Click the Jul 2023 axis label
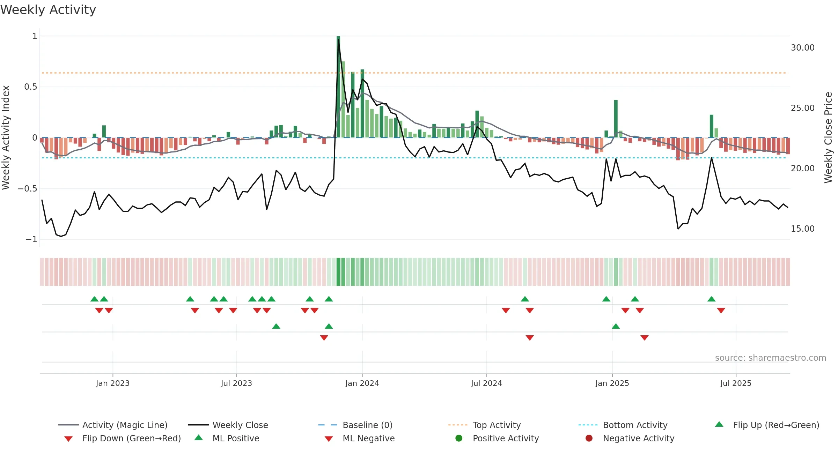838x471 pixels. pyautogui.click(x=236, y=383)
